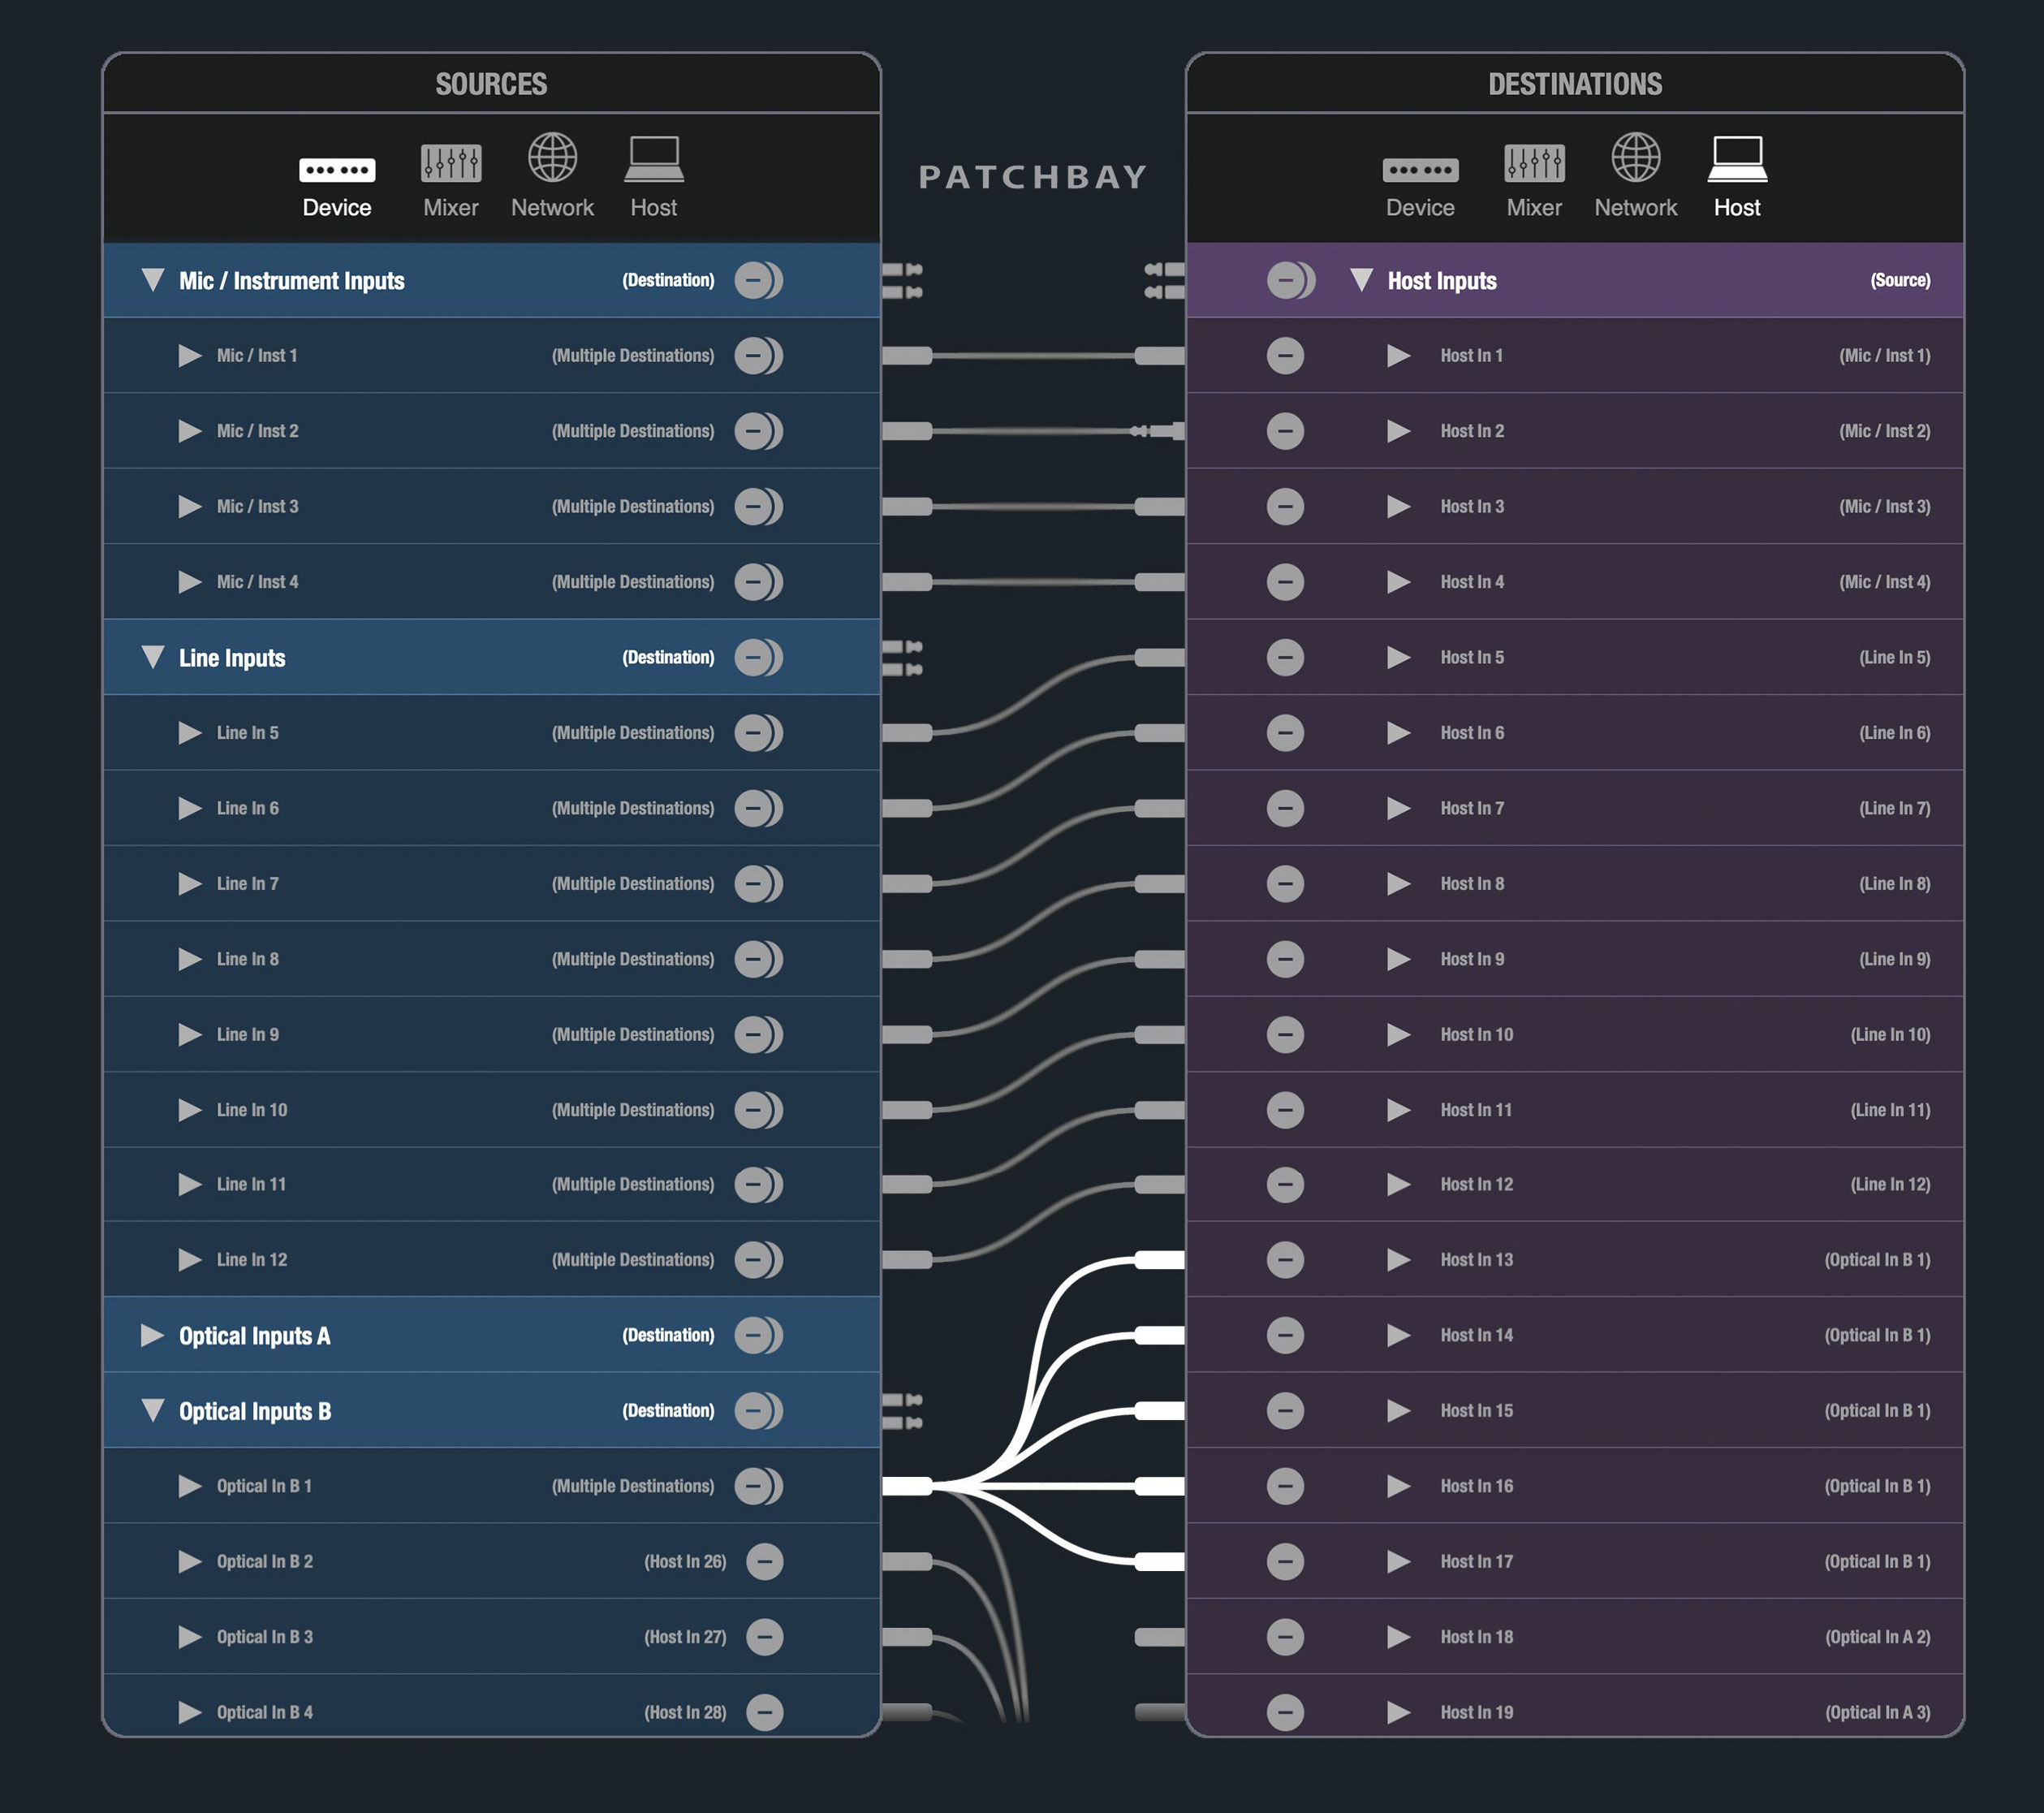Image resolution: width=2044 pixels, height=1813 pixels.
Task: Remove all Line Inputs group connections
Action: point(758,657)
